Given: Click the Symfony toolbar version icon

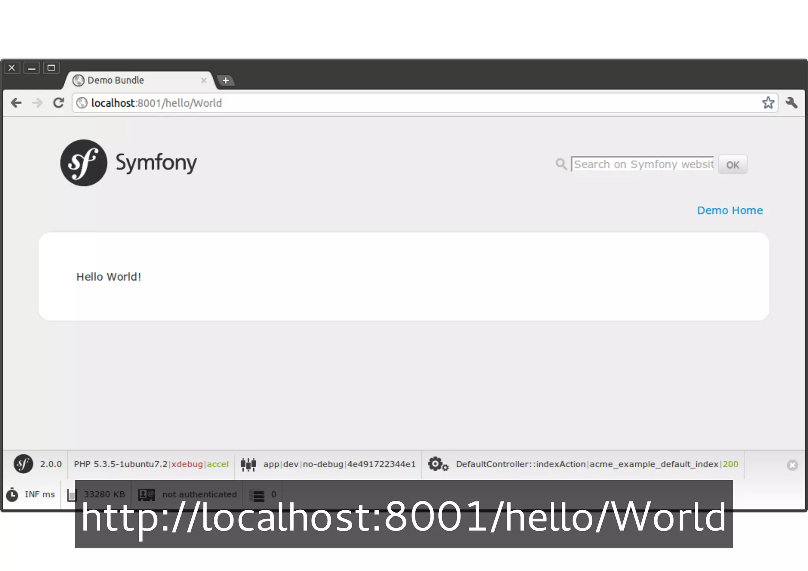Looking at the screenshot, I should [x=23, y=464].
